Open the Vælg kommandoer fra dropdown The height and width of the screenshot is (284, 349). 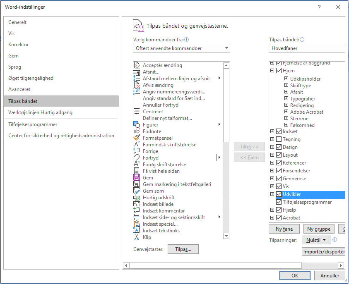(x=181, y=48)
